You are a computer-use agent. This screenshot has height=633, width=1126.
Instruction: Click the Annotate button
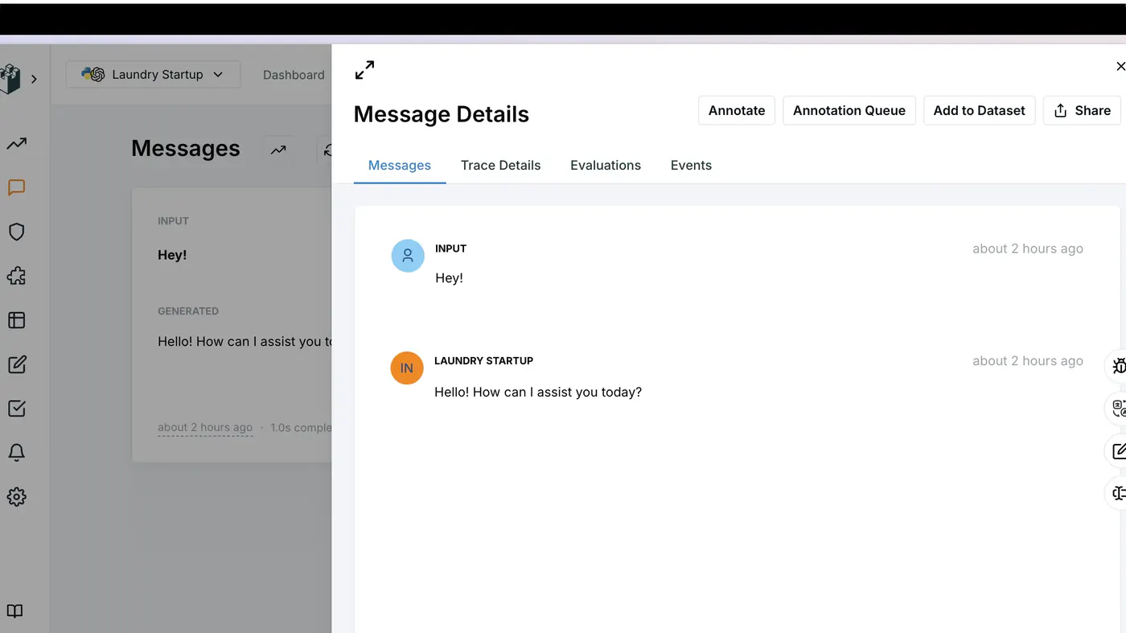[737, 110]
